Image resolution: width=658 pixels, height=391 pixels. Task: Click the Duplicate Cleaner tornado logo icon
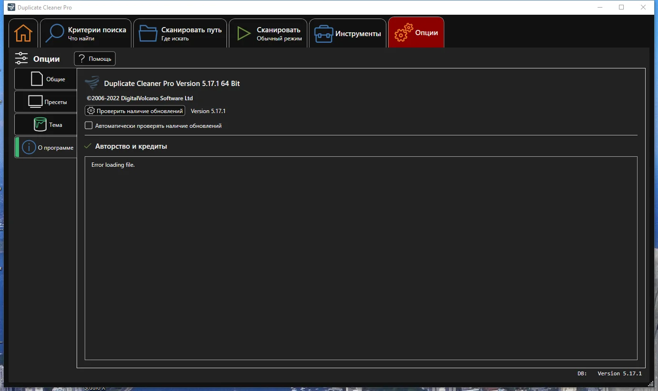(92, 83)
